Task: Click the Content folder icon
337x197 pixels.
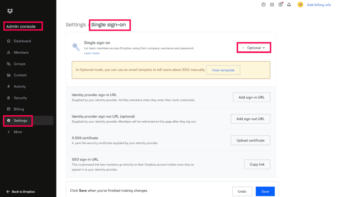Action: coord(9,75)
